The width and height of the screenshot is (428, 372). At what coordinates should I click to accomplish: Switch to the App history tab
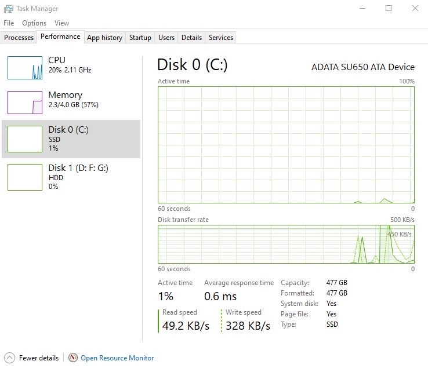click(x=104, y=38)
